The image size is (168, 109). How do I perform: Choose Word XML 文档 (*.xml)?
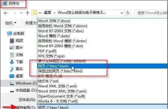(102, 86)
